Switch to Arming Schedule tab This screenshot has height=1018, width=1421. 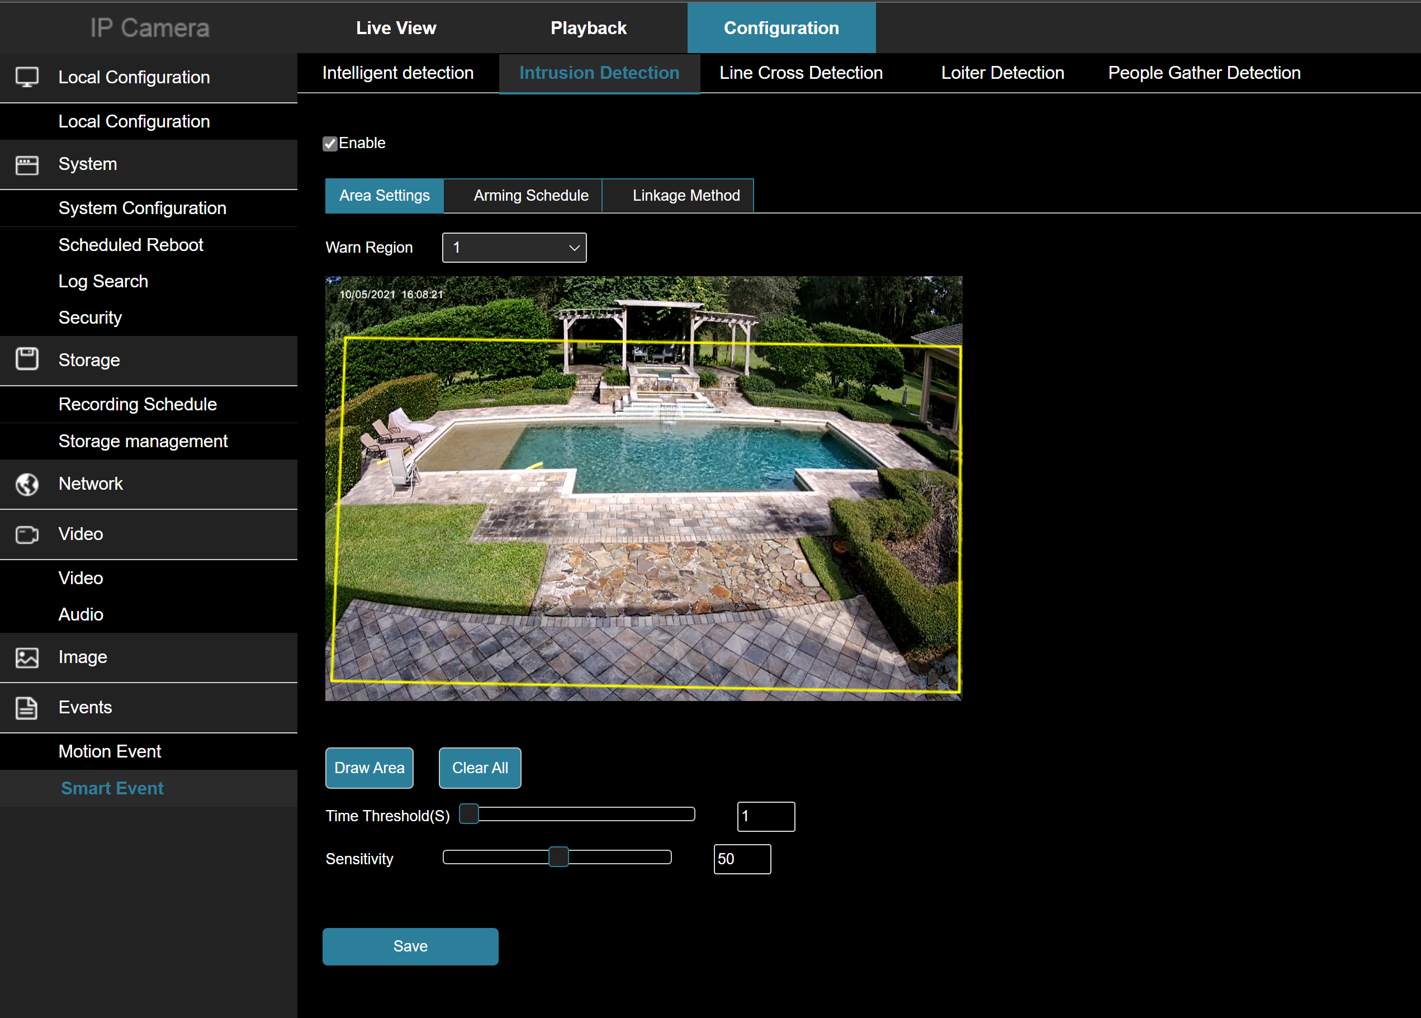pyautogui.click(x=529, y=195)
